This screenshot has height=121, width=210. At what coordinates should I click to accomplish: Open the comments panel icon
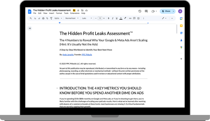[146, 11]
